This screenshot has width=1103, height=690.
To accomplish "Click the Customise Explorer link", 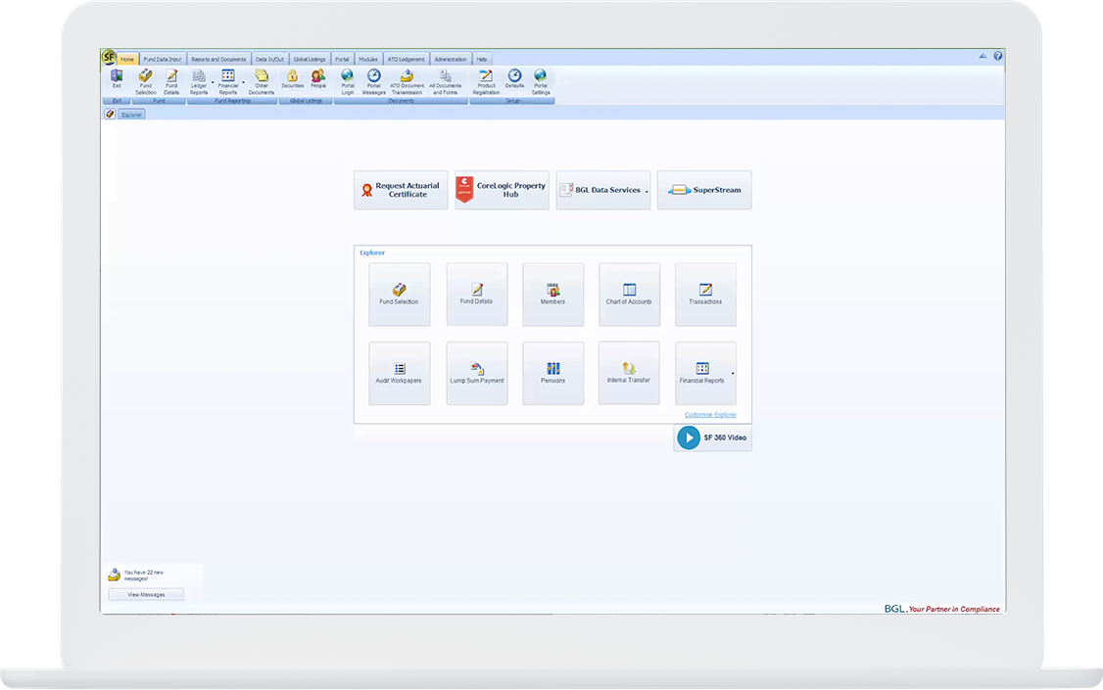I will [710, 415].
